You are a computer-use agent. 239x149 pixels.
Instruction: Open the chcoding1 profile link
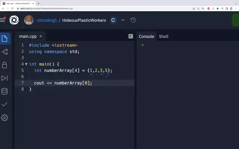[47, 20]
